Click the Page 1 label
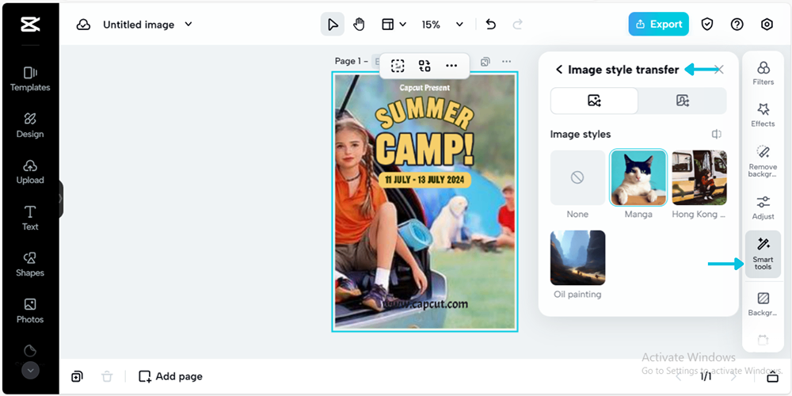The width and height of the screenshot is (792, 396). pos(351,61)
